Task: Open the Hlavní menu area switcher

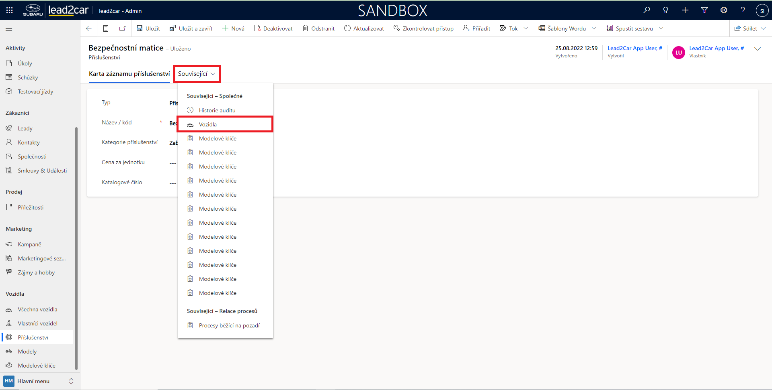Action: pyautogui.click(x=39, y=381)
